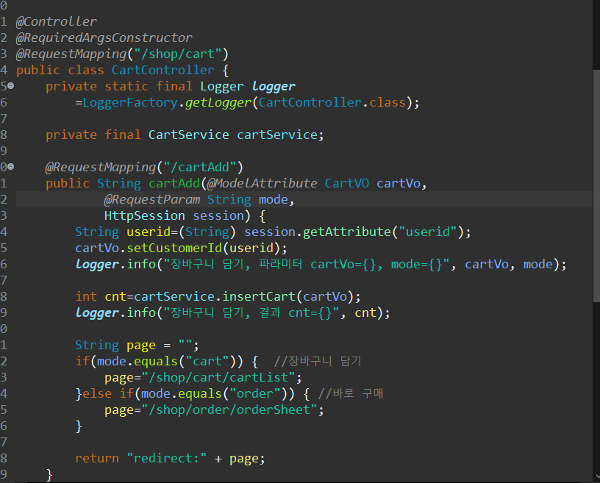Click the page variable in String page declaration
600x483 pixels.
pyautogui.click(x=141, y=346)
